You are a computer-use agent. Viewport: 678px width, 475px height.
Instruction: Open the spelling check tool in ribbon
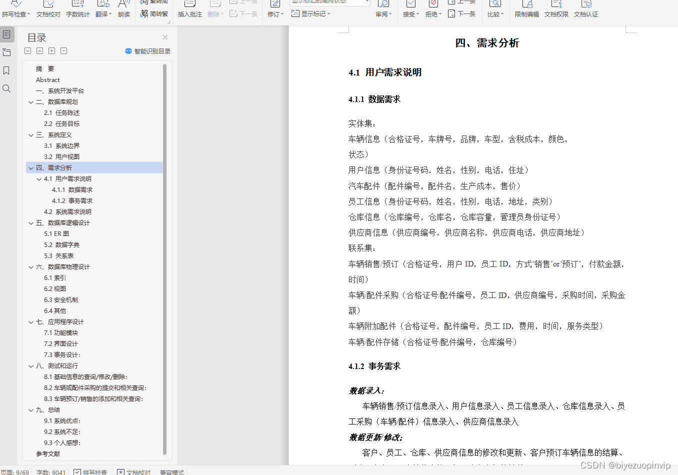click(x=16, y=9)
